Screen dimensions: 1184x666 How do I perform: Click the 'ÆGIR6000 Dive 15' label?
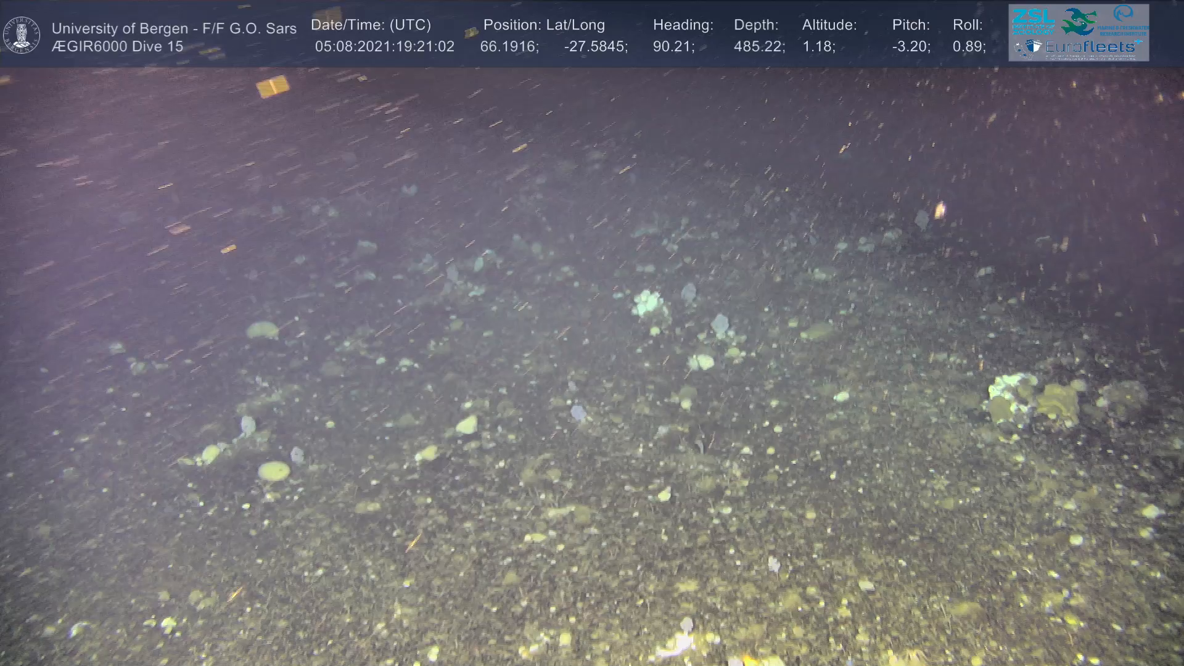click(117, 46)
